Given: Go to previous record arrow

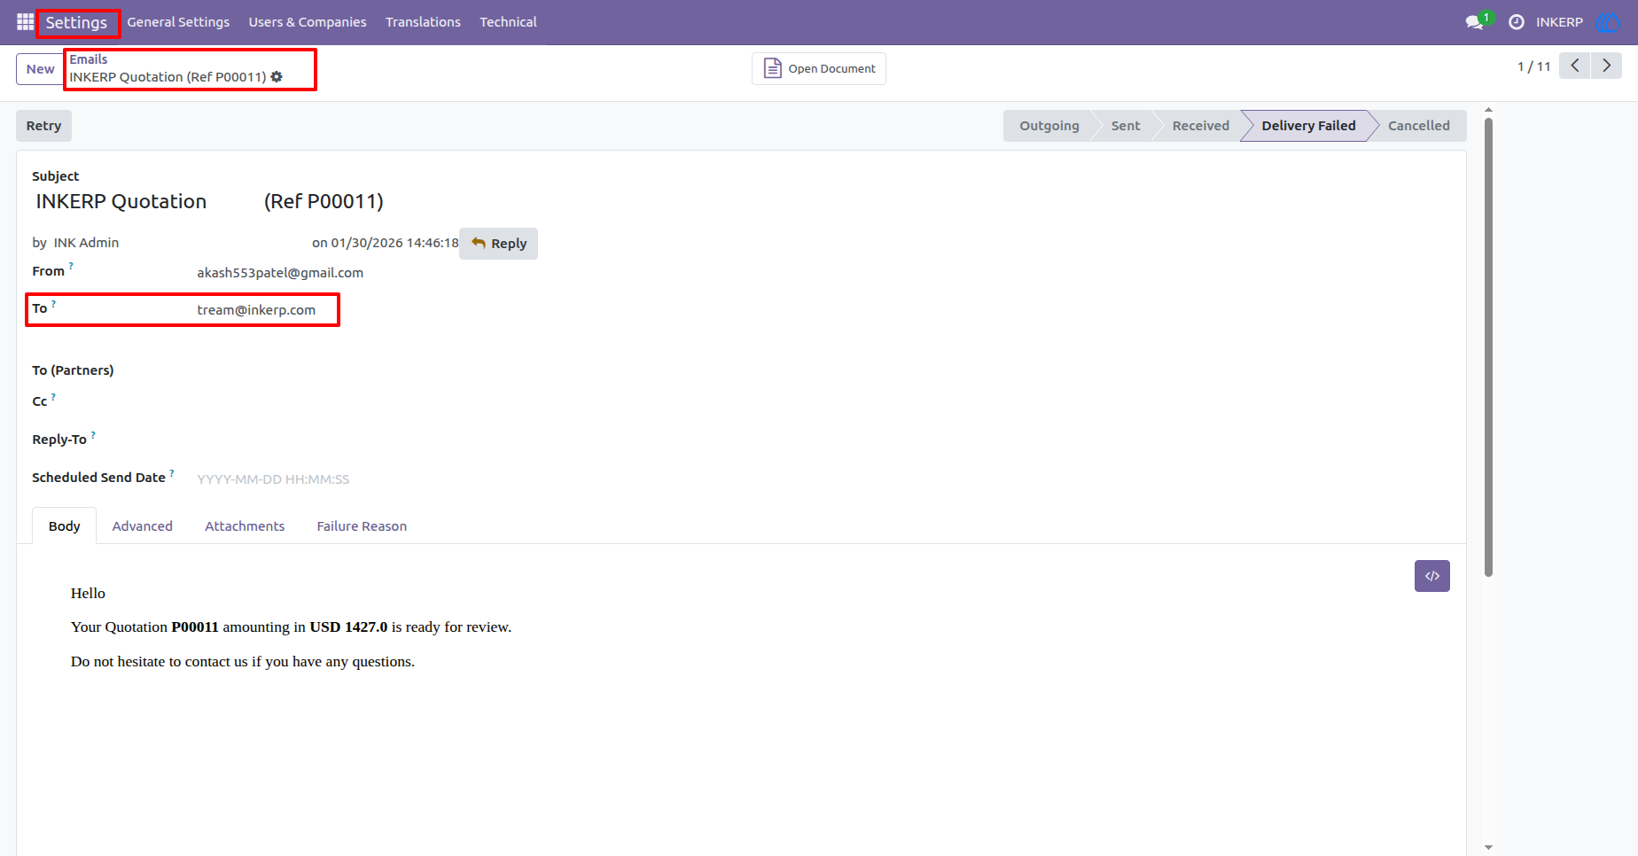Looking at the screenshot, I should point(1575,66).
